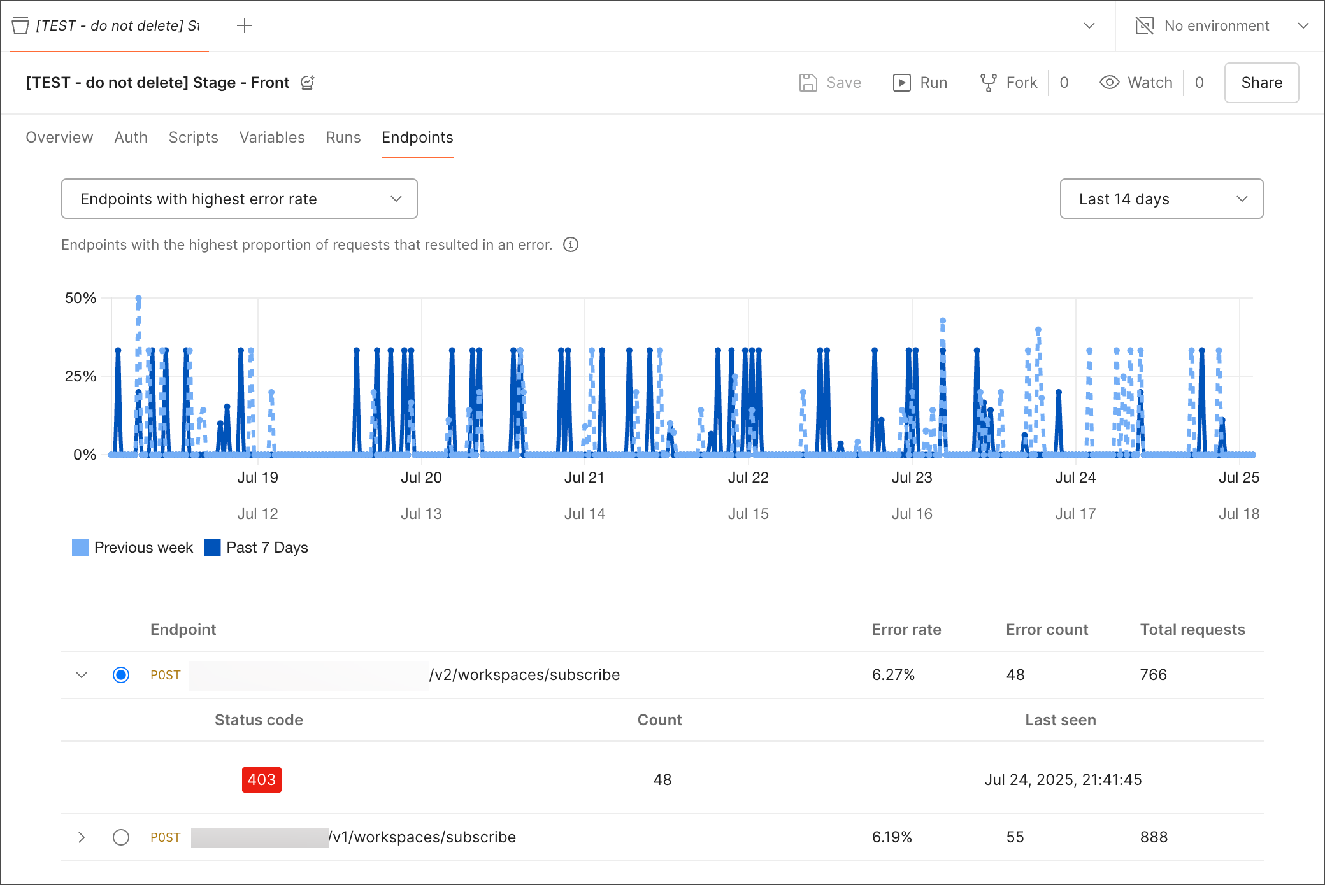Switch to the Variables tab
The width and height of the screenshot is (1325, 885).
(x=272, y=138)
